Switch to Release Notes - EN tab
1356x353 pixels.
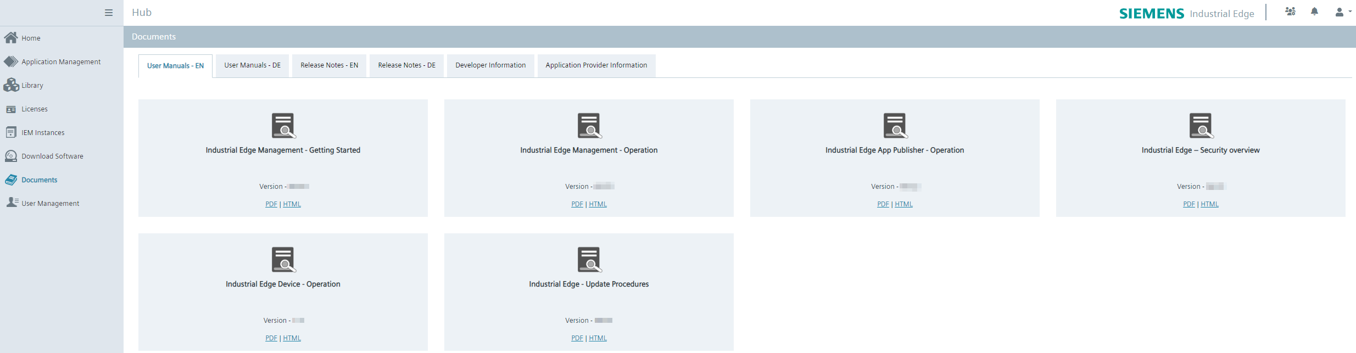(x=329, y=65)
